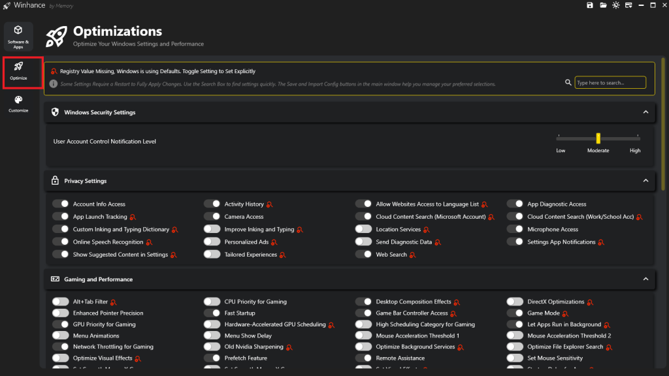Click 'Enhanced Pointer Precision' label
This screenshot has height=376, width=669.
click(108, 313)
